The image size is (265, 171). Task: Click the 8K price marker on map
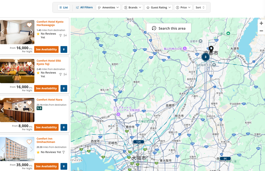point(225,159)
